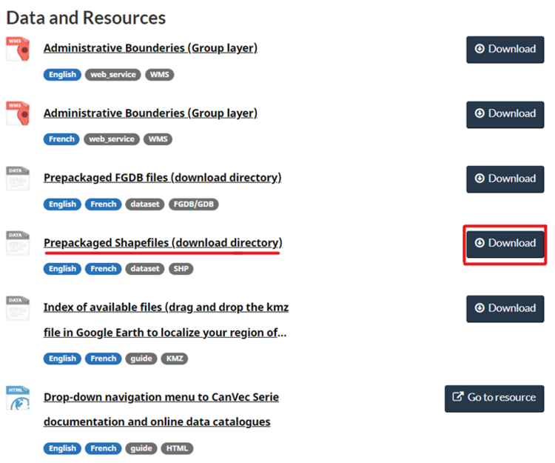The image size is (555, 463).
Task: Select the KMZ format tag
Action: tap(175, 359)
